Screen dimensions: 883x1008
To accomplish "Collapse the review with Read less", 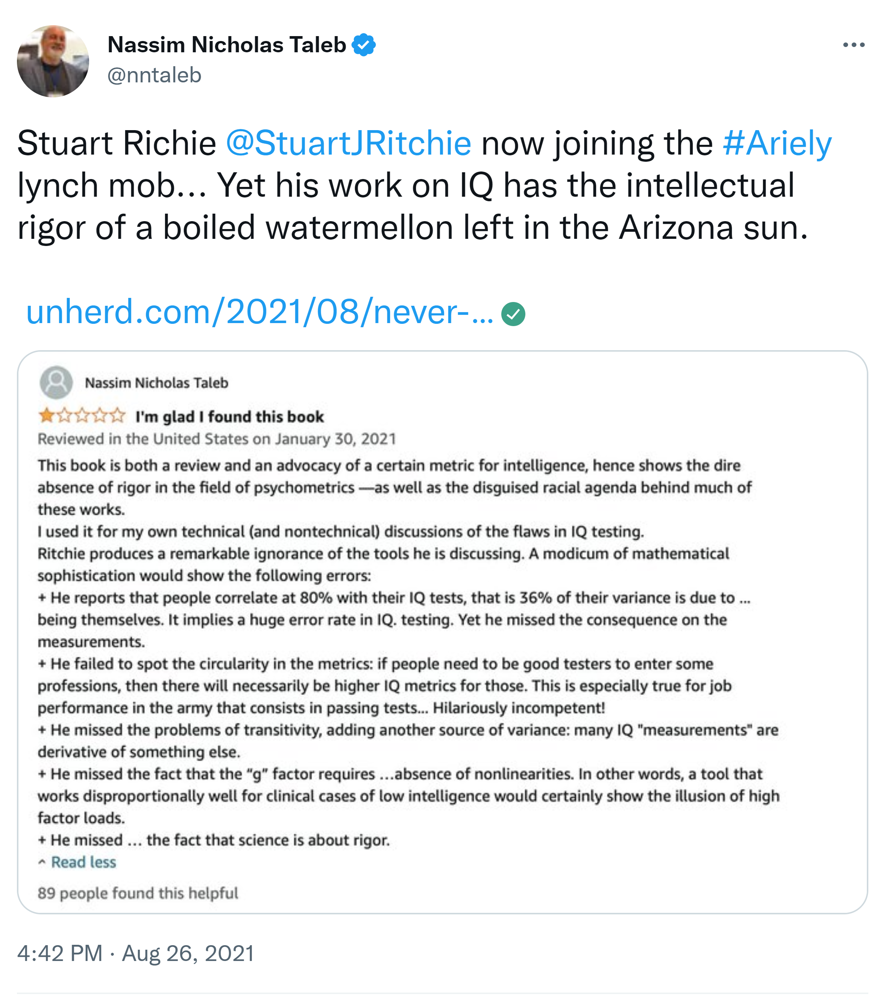I will pyautogui.click(x=83, y=862).
